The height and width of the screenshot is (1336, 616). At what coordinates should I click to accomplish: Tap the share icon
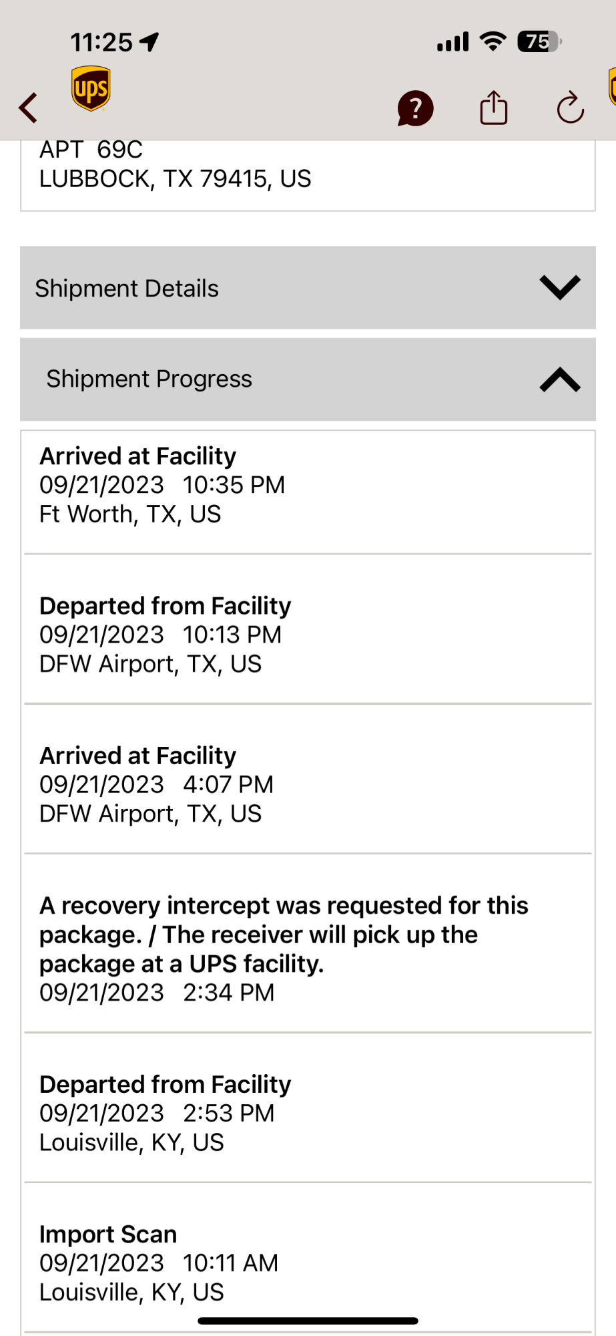click(x=494, y=108)
